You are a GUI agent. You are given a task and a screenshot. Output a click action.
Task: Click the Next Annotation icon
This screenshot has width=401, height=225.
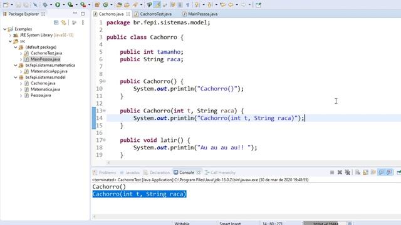[196, 4]
